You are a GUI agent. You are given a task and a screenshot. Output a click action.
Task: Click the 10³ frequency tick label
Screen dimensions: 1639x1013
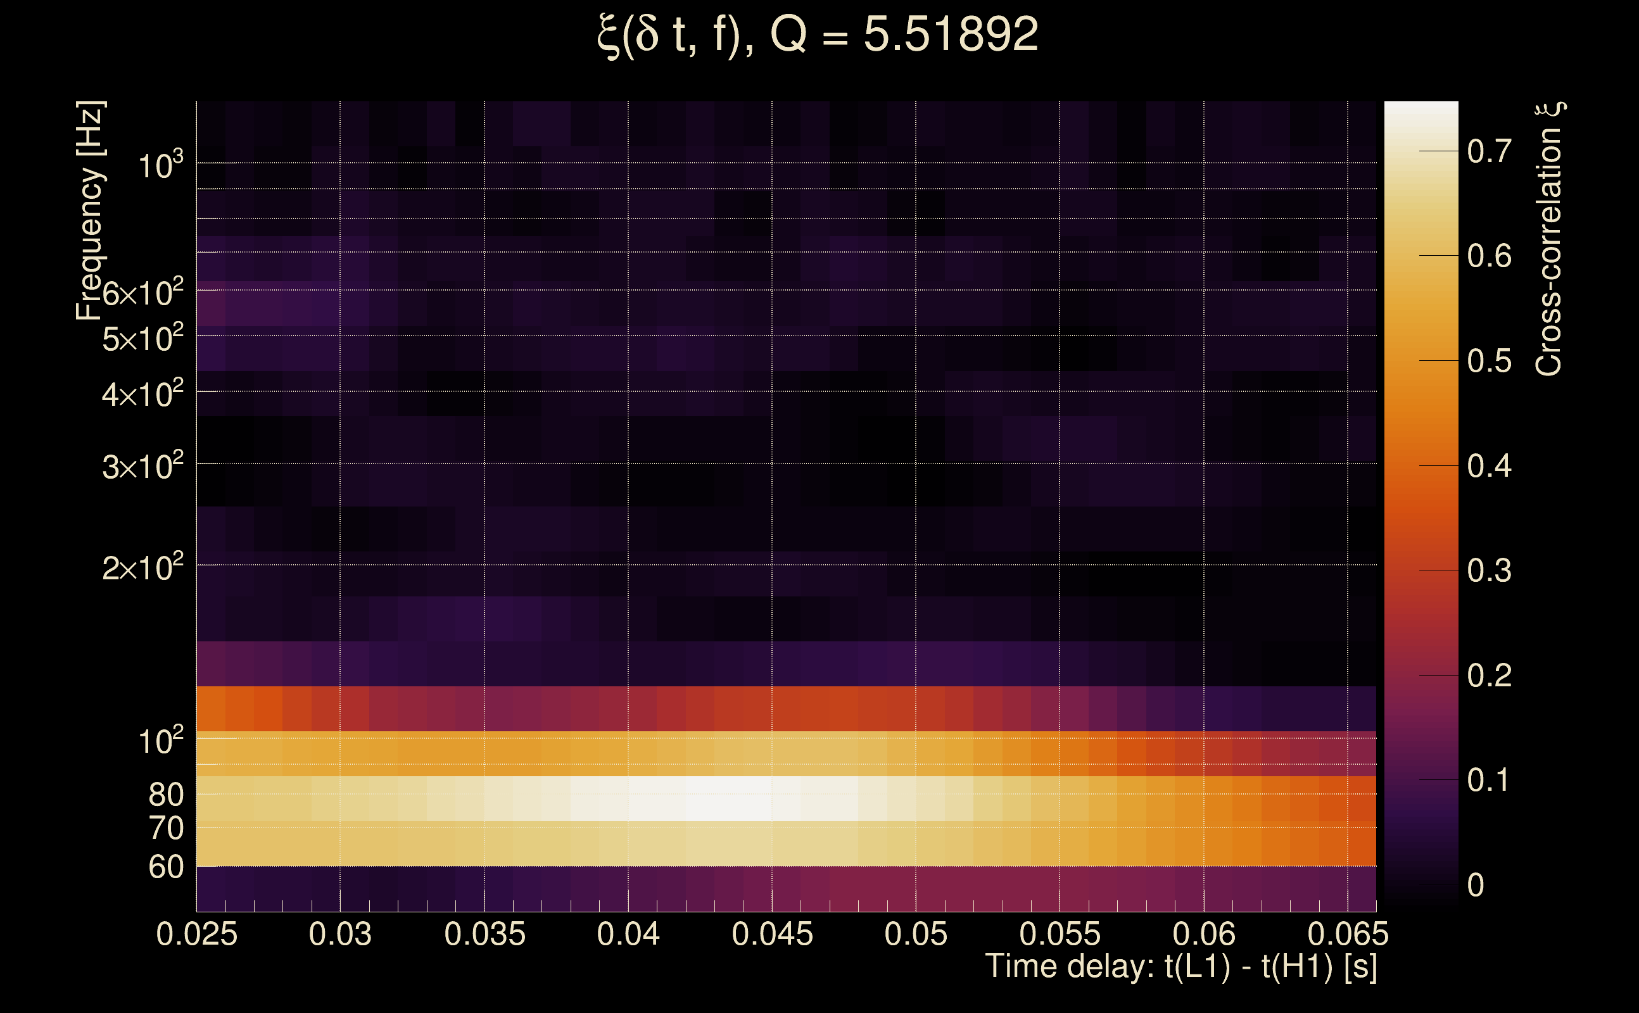[160, 165]
